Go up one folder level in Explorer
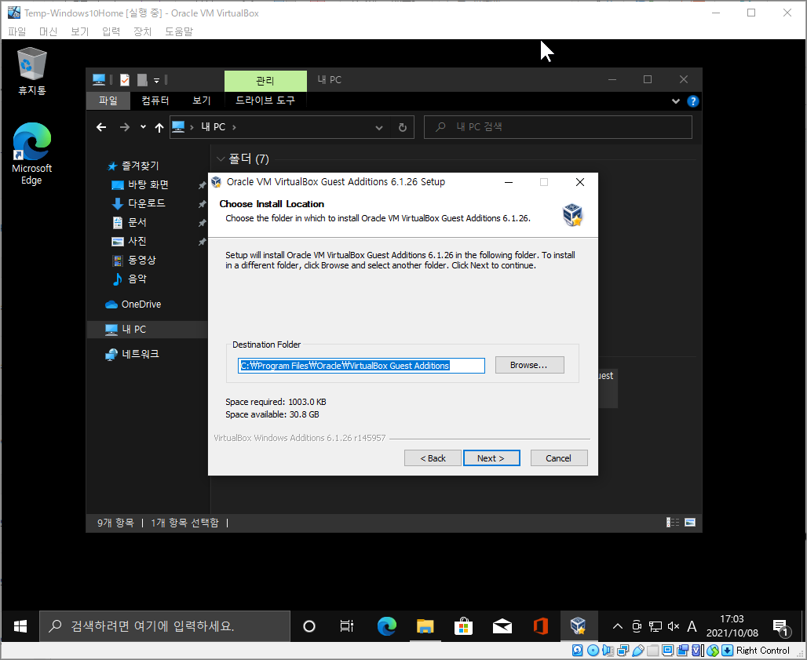 (x=159, y=127)
